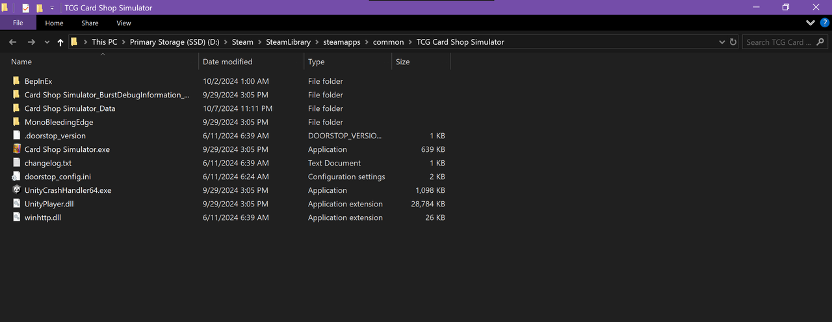Click Steam in the breadcrumb path

pos(242,42)
